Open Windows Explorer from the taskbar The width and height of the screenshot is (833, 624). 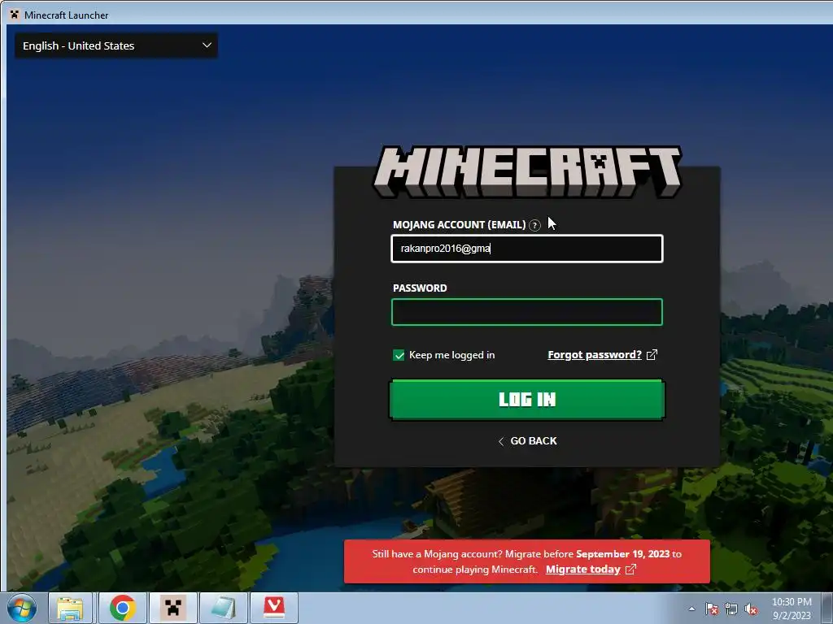(x=70, y=608)
